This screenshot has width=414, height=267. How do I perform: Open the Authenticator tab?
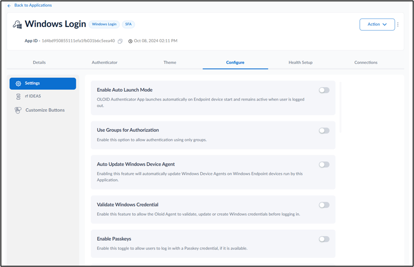(105, 62)
